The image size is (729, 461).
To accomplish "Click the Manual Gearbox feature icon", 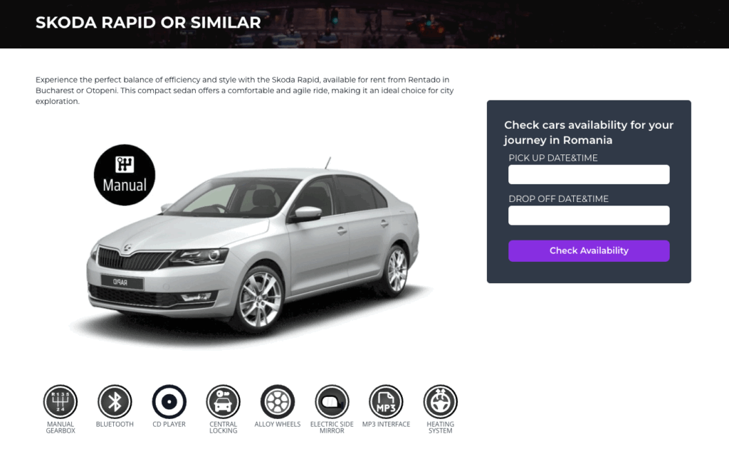I will (61, 401).
